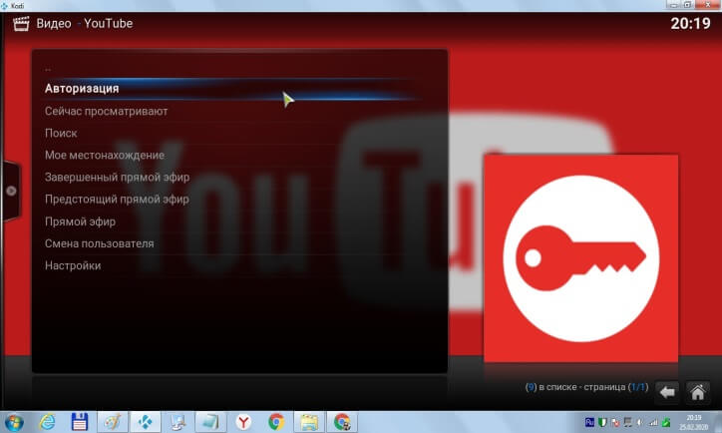
Task: Open the notepad-like taskbar icon
Action: [210, 422]
